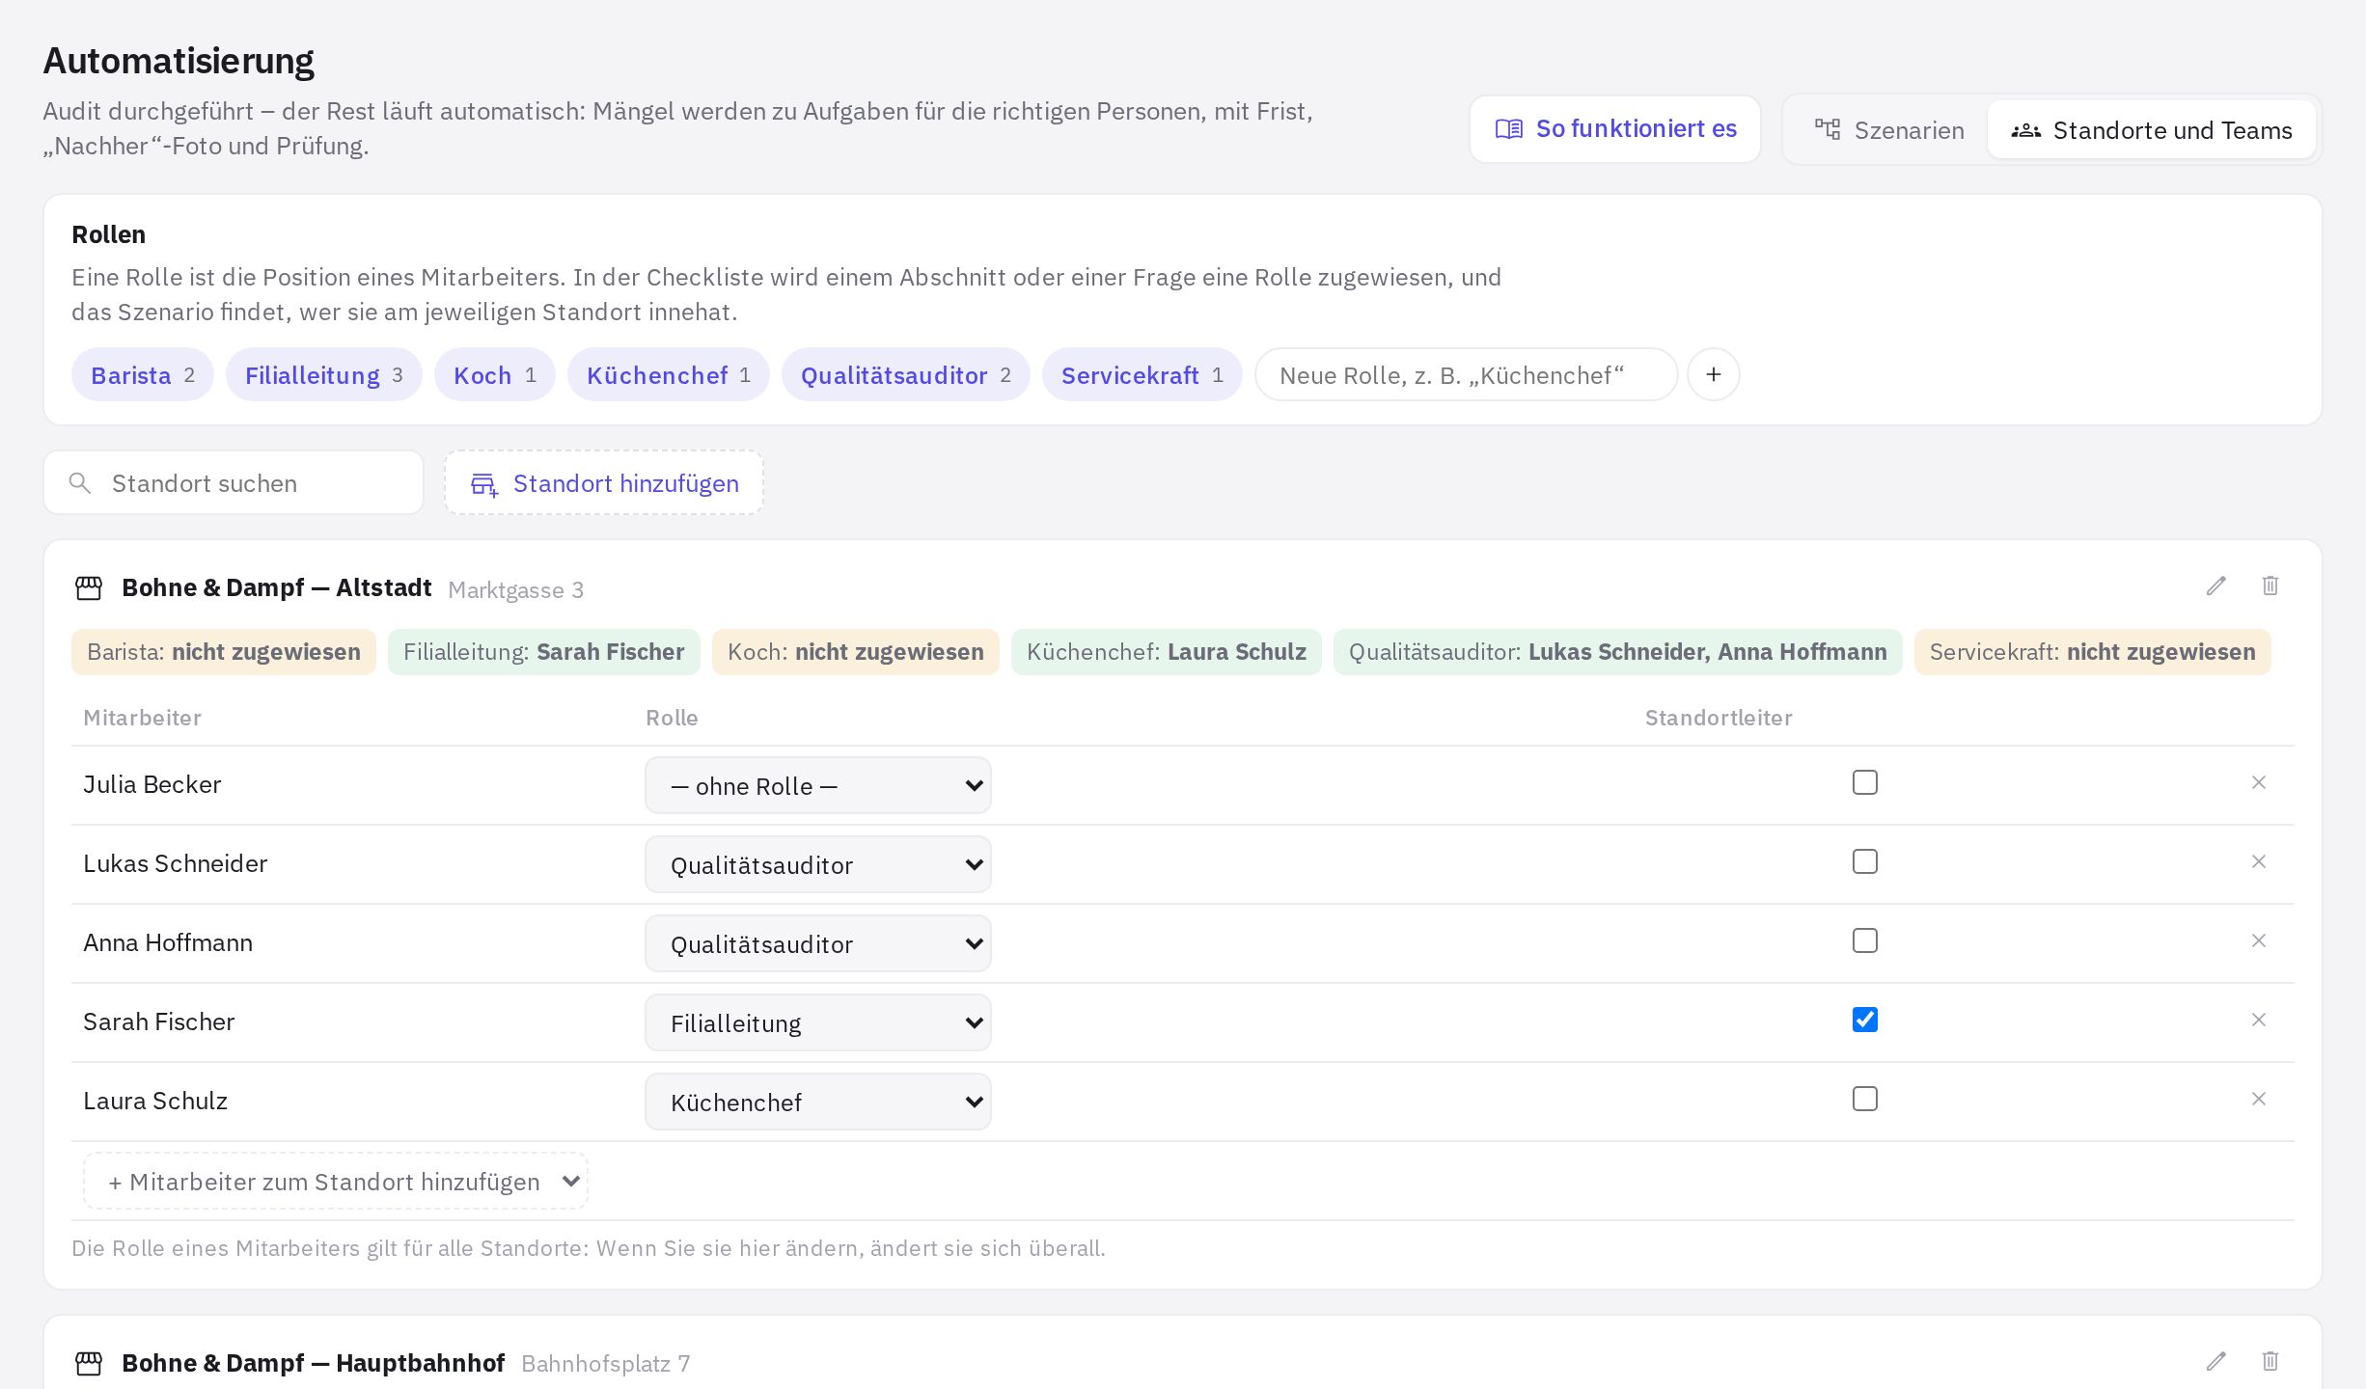The image size is (2366, 1389).
Task: Switch to Standorte und Teams tab
Action: [x=2152, y=130]
